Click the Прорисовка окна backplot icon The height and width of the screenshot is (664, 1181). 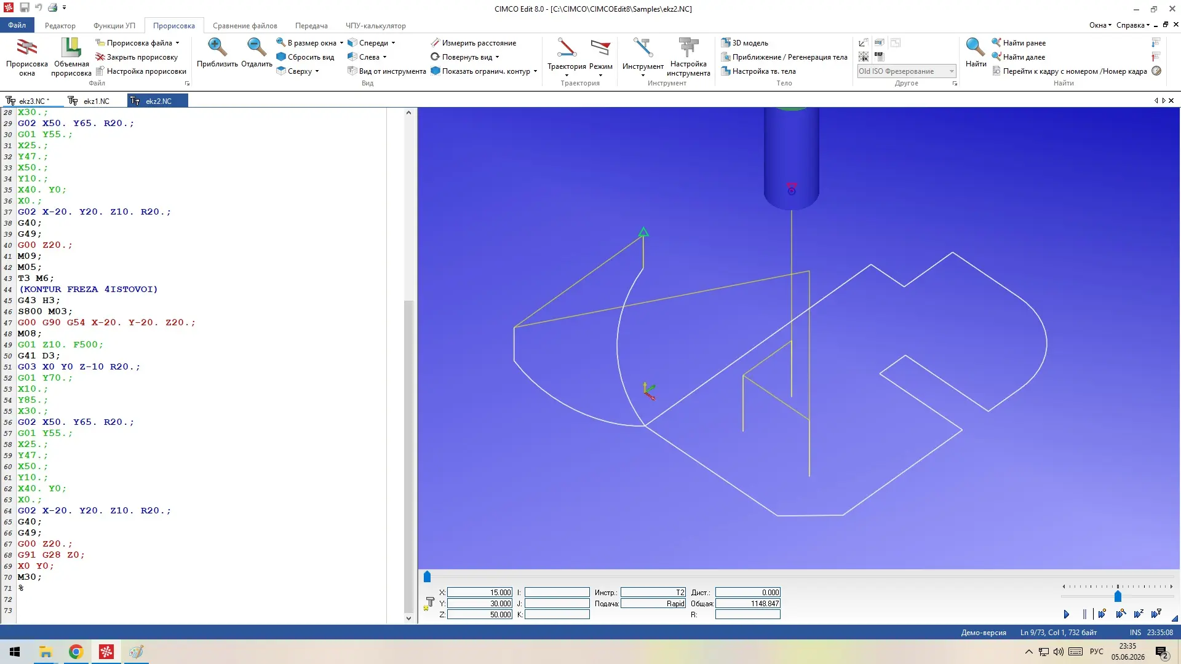point(26,48)
